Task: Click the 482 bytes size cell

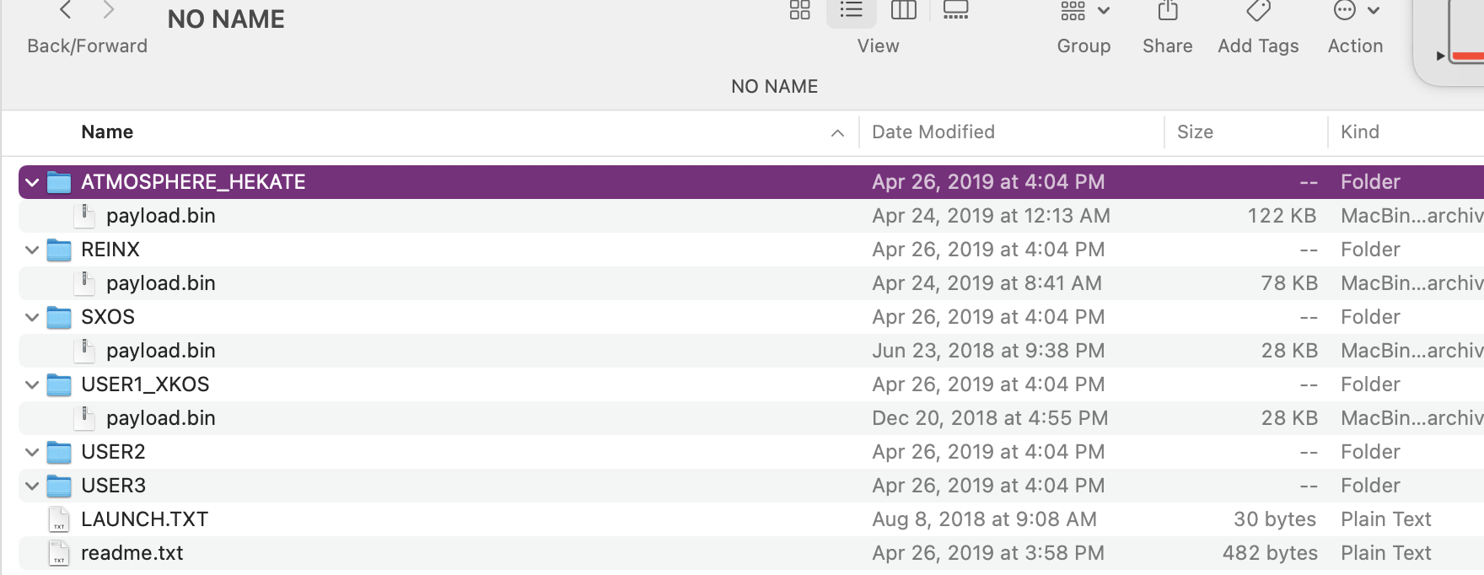Action: click(1270, 553)
